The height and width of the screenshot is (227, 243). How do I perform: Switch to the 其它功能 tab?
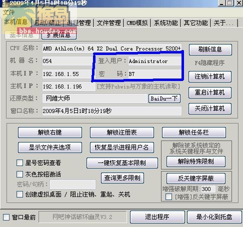tap(195, 23)
